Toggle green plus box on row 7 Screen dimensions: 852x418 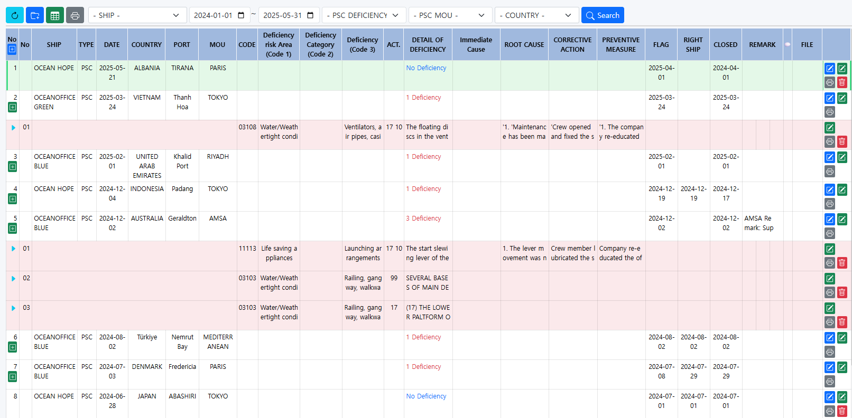13,377
